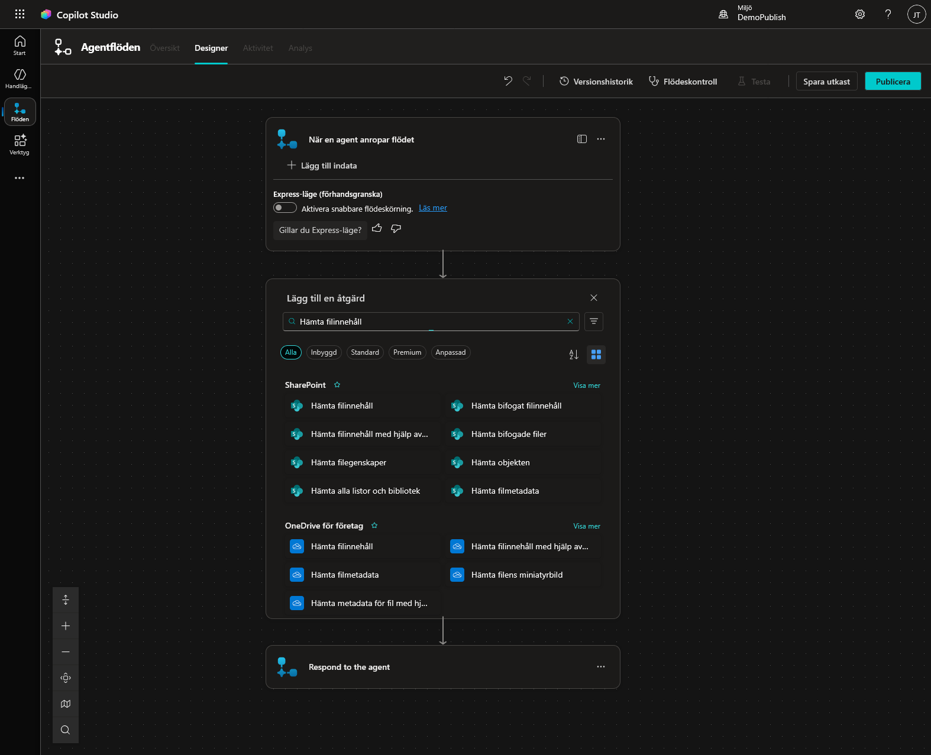Open the settings gear
Image resolution: width=931 pixels, height=755 pixels.
point(860,14)
